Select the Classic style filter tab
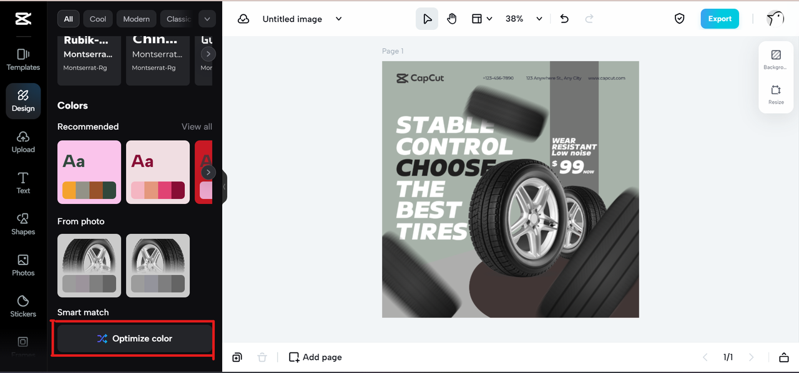The image size is (799, 373). coord(179,19)
